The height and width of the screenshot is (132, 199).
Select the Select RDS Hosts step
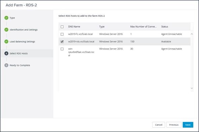coord(19,53)
